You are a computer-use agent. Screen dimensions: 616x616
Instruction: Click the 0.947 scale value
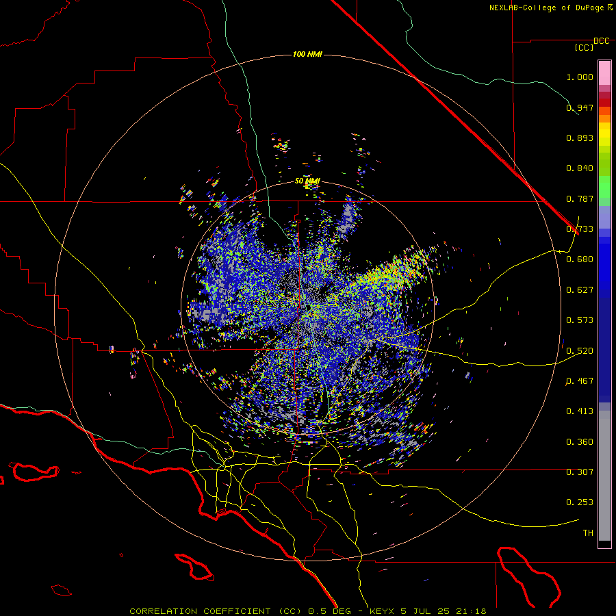(580, 107)
